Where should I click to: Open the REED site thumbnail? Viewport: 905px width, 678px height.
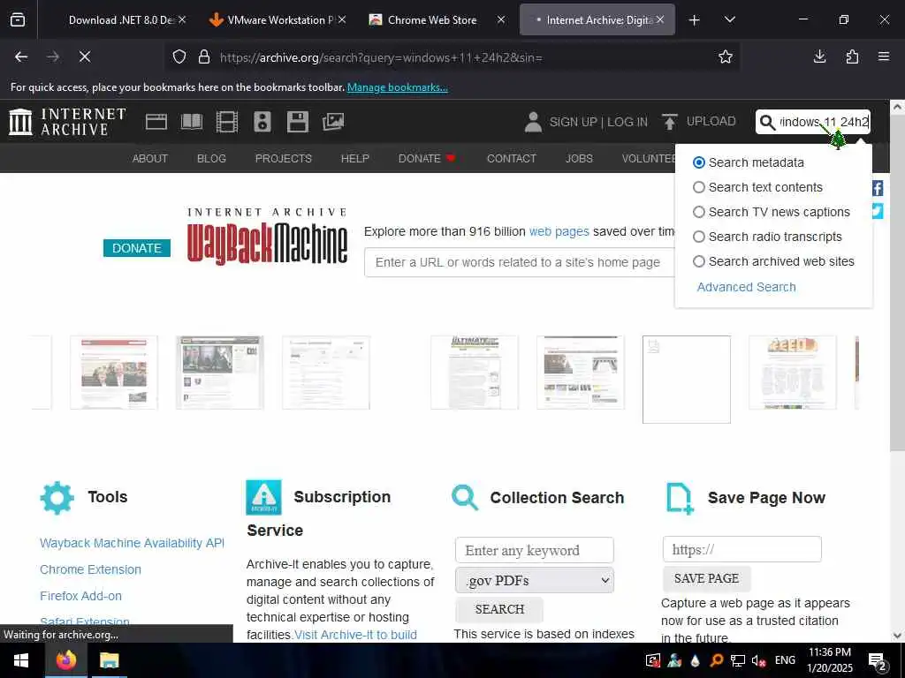(793, 373)
